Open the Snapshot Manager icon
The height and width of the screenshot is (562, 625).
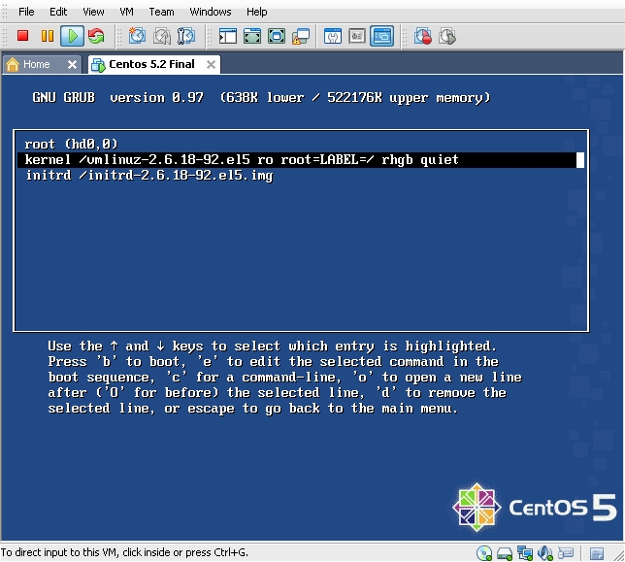tap(185, 36)
